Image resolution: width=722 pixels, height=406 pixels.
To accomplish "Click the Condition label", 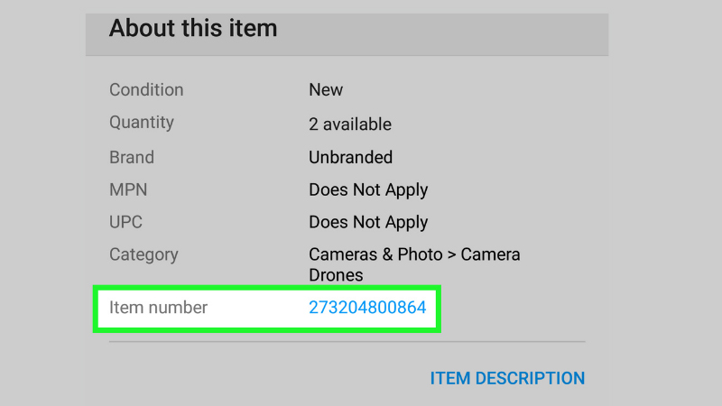I will pos(146,89).
